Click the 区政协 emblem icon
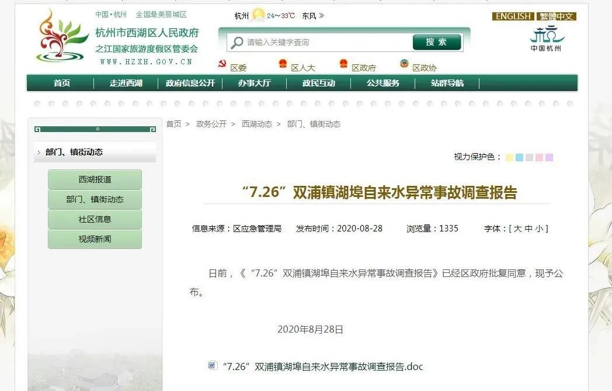The height and width of the screenshot is (391, 612). (x=404, y=64)
